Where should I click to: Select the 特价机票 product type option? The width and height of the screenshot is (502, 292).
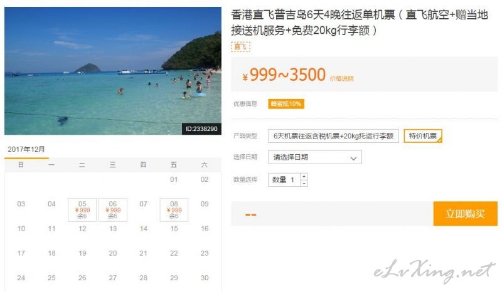coord(422,136)
